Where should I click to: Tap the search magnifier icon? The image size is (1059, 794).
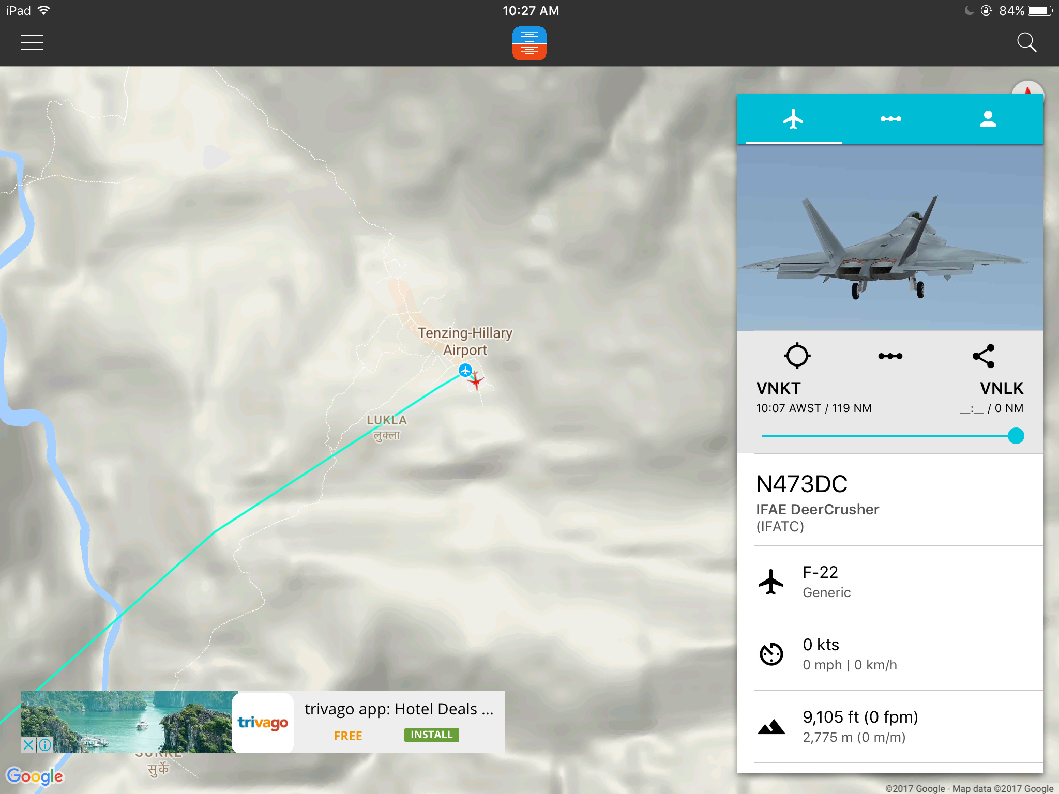tap(1026, 42)
